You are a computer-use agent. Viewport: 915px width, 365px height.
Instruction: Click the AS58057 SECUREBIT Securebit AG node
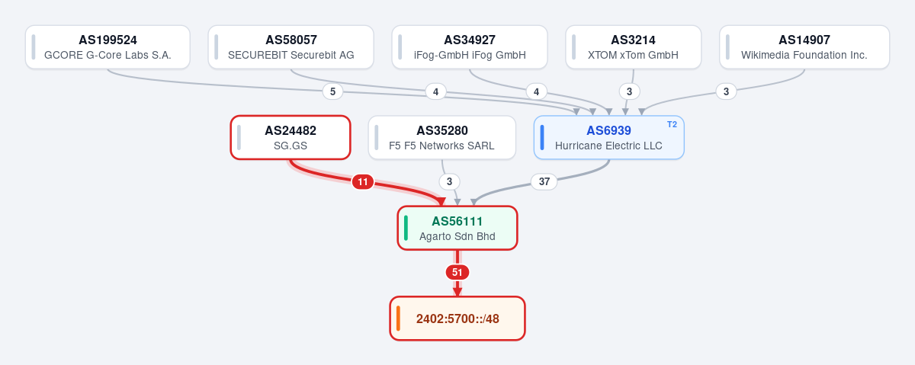291,47
